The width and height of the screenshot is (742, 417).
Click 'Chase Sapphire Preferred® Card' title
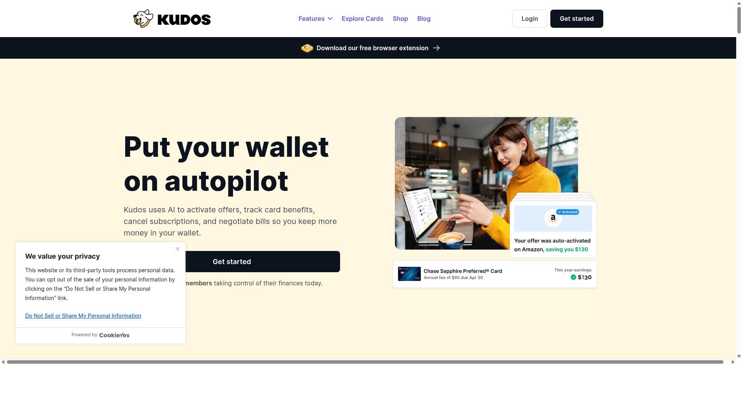pos(463,271)
